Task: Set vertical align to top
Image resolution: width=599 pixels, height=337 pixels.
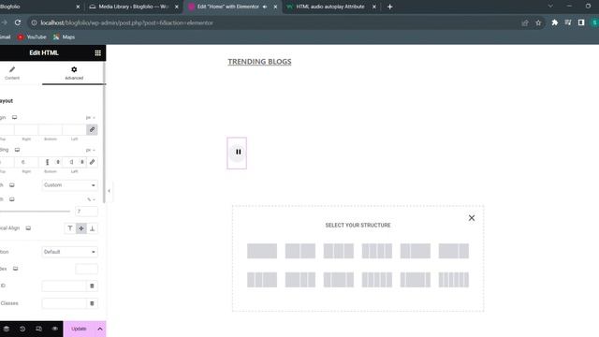Action: (x=70, y=228)
